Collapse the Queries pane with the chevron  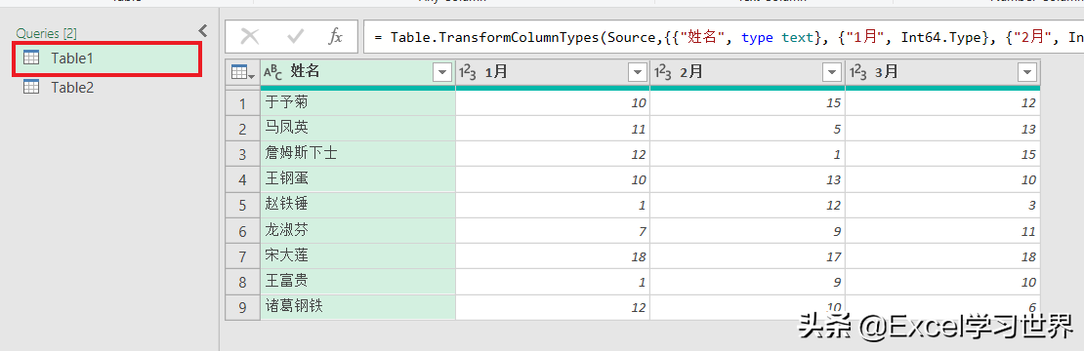(x=202, y=30)
